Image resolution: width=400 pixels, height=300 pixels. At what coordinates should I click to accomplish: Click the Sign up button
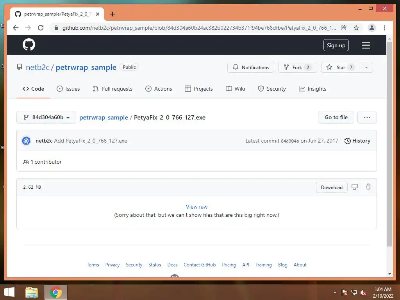coord(336,45)
